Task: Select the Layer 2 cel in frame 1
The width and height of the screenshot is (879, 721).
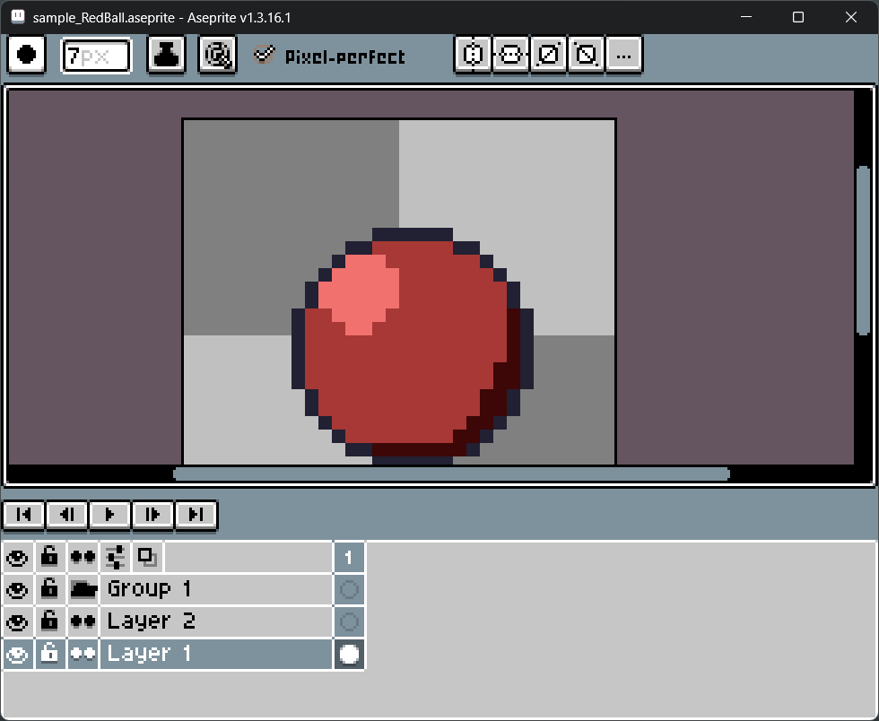Action: (x=349, y=621)
